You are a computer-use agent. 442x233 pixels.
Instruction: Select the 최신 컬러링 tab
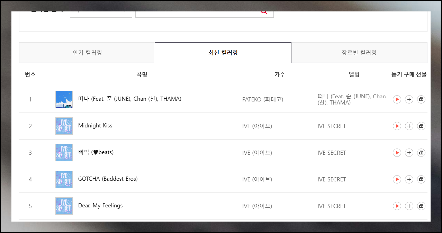tap(223, 53)
